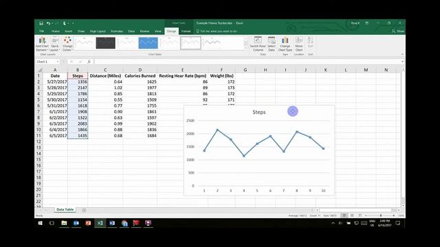Image resolution: width=440 pixels, height=247 pixels.
Task: Add a new sheet with plus button
Action: coord(84,210)
